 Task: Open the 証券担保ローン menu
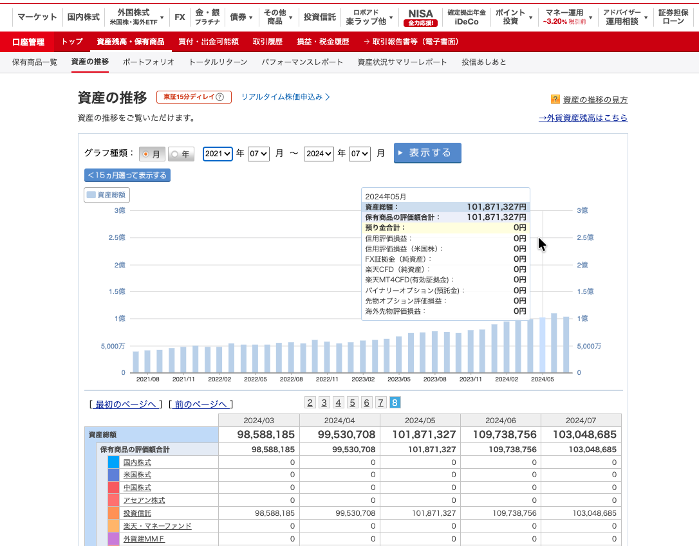click(673, 17)
